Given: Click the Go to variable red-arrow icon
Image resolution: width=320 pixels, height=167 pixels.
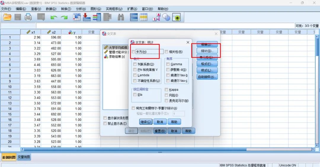Looking at the screenshot, I should [x=87, y=17].
